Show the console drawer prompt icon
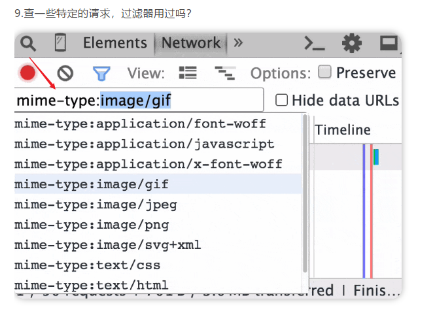435x313 pixels. tap(315, 43)
